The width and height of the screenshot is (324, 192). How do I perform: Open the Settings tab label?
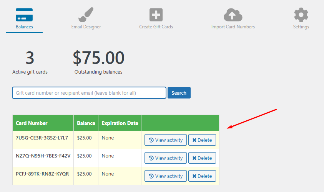tap(301, 27)
